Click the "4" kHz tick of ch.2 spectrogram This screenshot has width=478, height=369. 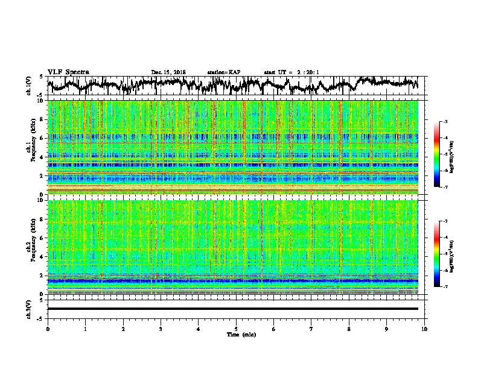coord(43,257)
